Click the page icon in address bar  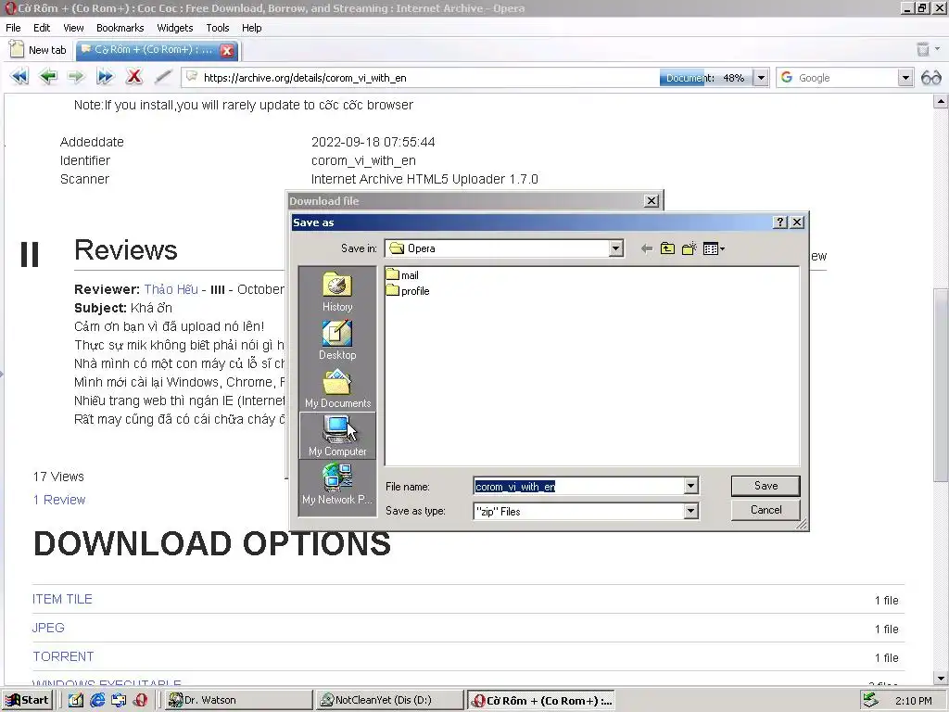(x=192, y=77)
